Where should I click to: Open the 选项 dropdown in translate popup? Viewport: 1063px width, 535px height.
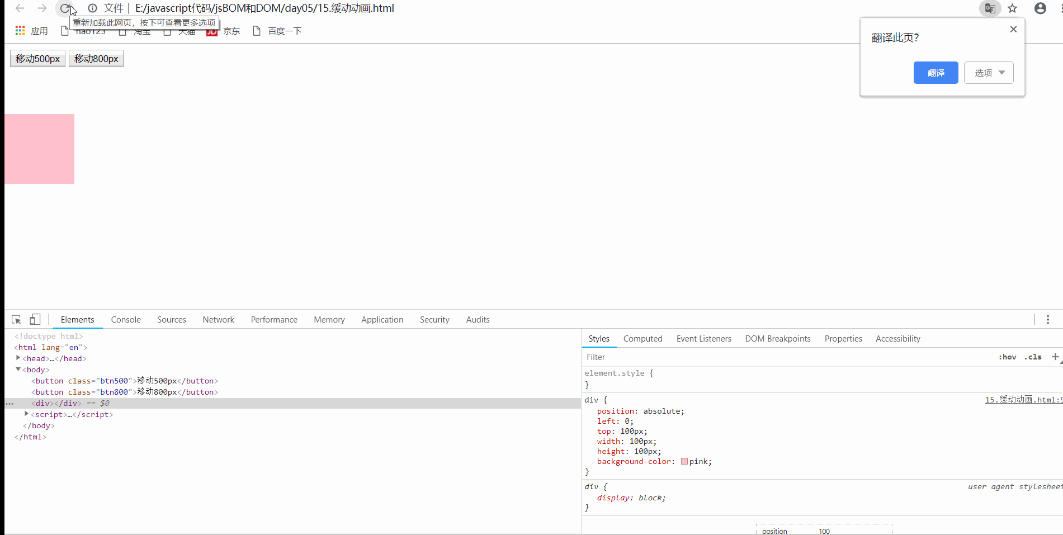[x=989, y=73]
